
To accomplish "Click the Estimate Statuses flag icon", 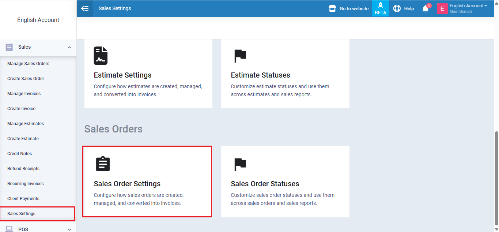I will pos(240,56).
